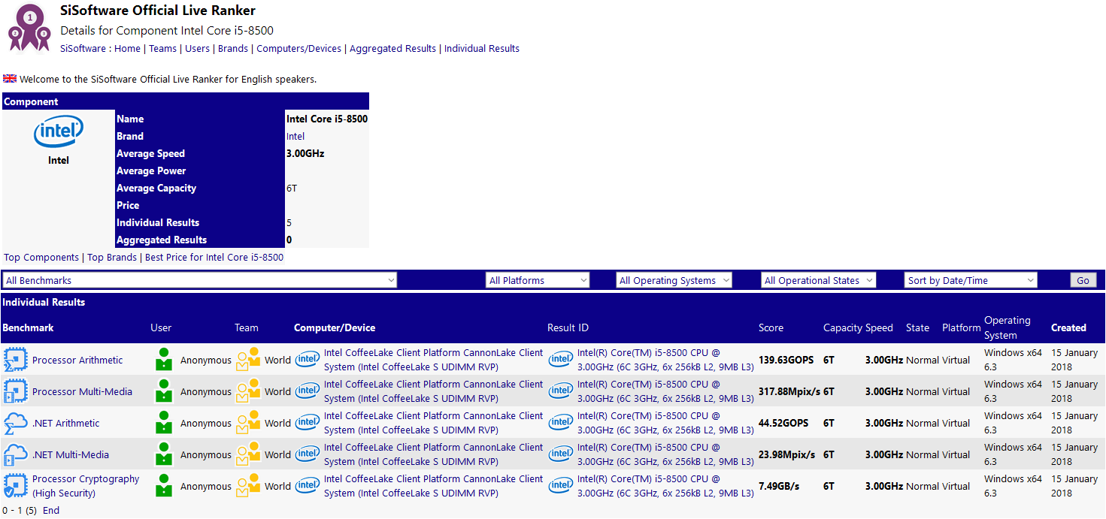Image resolution: width=1106 pixels, height=519 pixels.
Task: Open the Processor Arithmetic benchmark link
Action: [77, 360]
